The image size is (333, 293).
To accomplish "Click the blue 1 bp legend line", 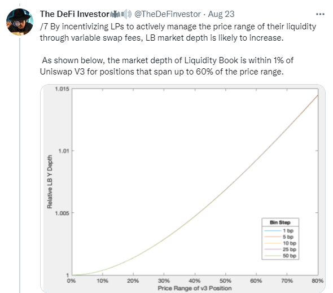I will tap(273, 230).
